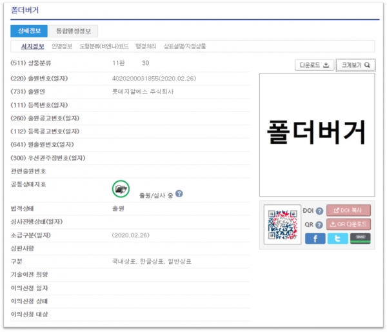Click the 법적상태 value 출원
Image resolution: width=387 pixels, height=332 pixels.
pos(118,209)
